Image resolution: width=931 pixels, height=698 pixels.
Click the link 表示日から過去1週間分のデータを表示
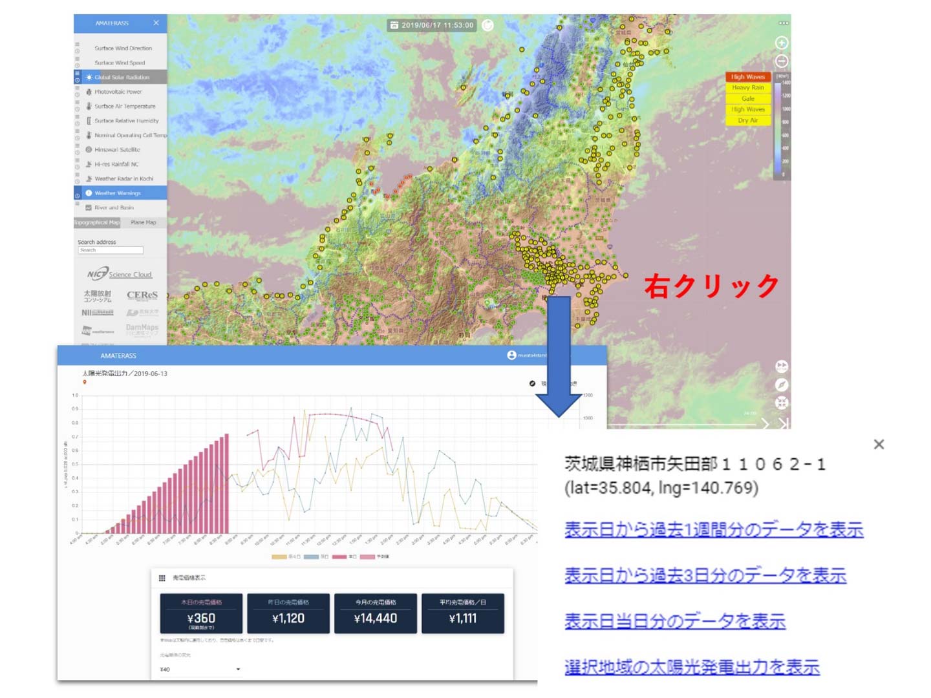[x=713, y=529]
